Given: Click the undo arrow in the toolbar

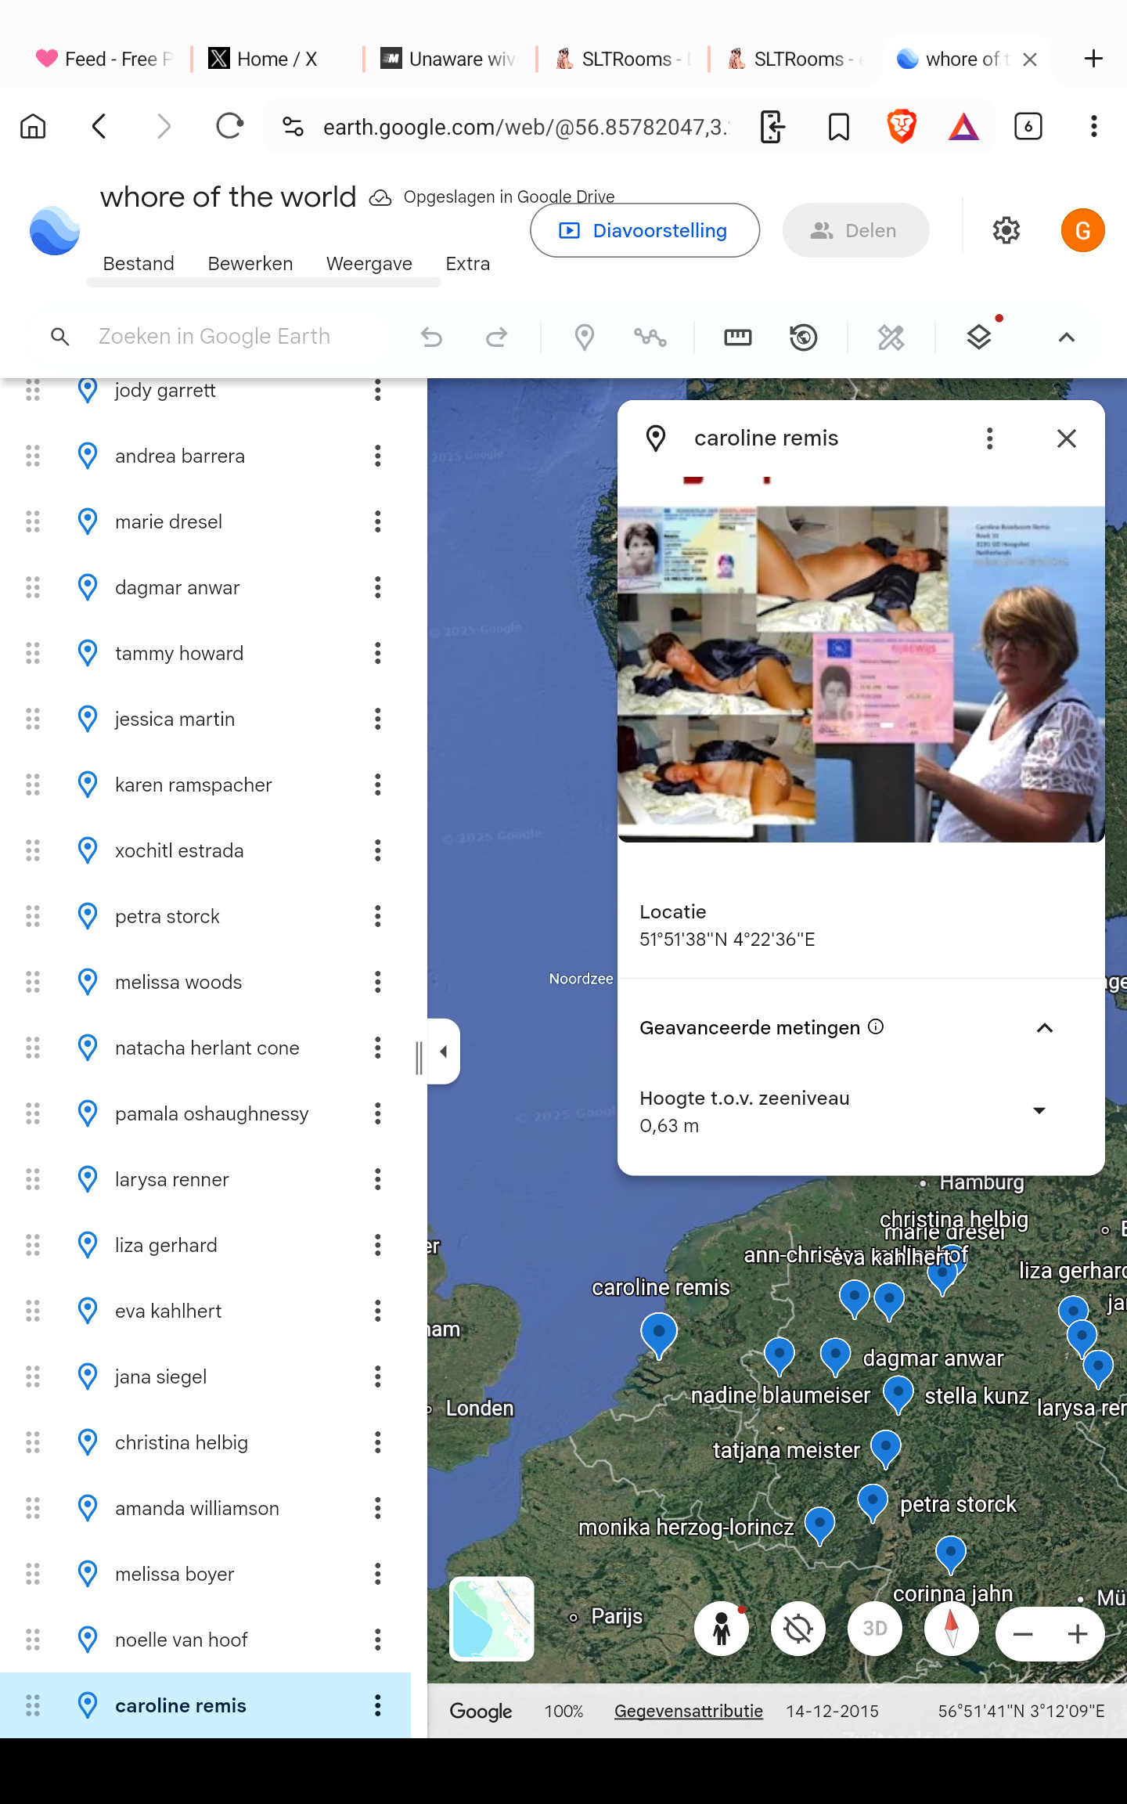Looking at the screenshot, I should [431, 337].
